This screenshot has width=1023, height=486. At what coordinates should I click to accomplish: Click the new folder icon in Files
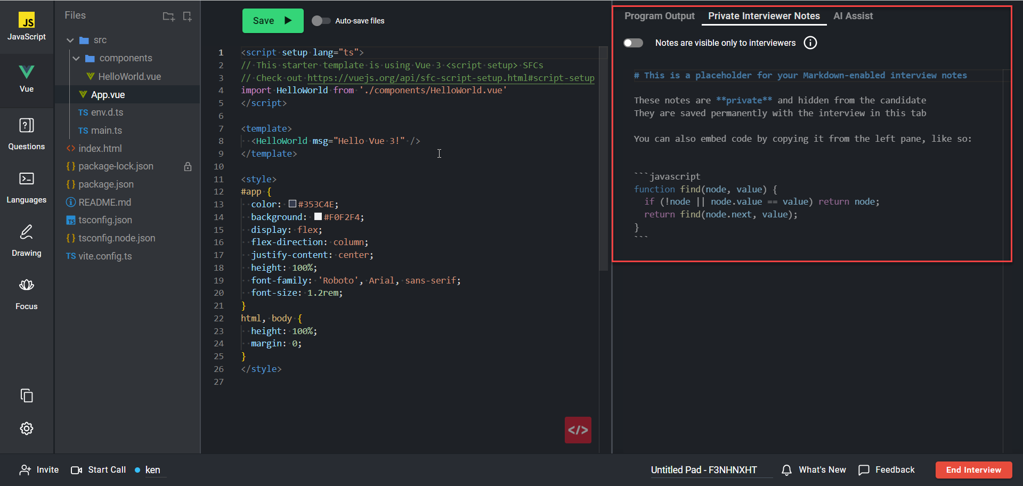(168, 17)
